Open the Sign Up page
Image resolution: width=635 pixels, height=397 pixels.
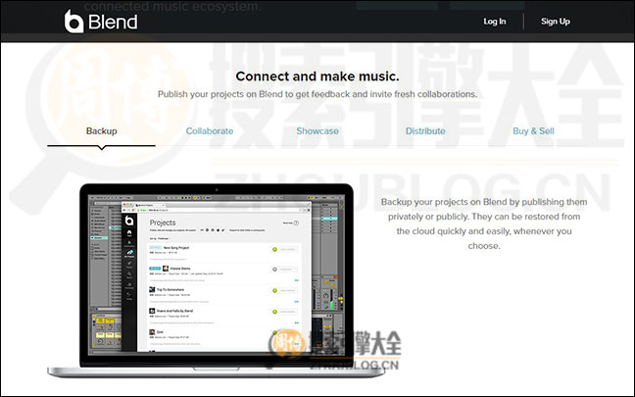[556, 22]
